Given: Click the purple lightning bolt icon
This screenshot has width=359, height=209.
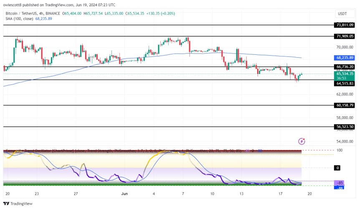Looking at the screenshot, I should coord(301,142).
